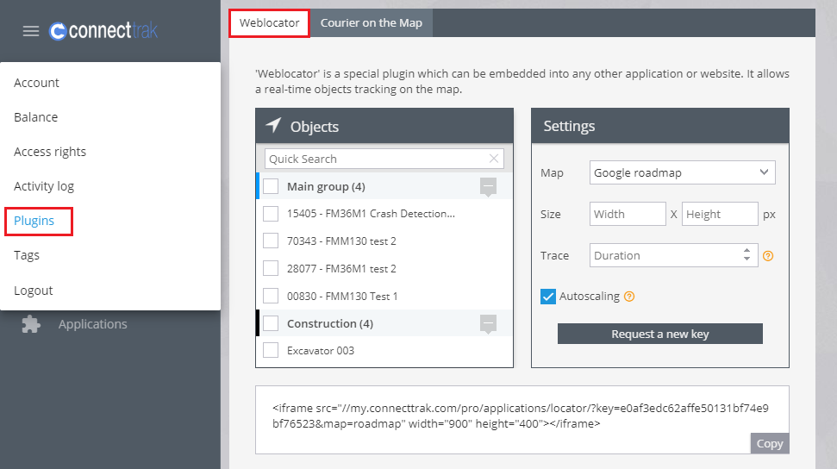The width and height of the screenshot is (837, 469).
Task: Click Logout in the menu
Action: pyautogui.click(x=33, y=291)
